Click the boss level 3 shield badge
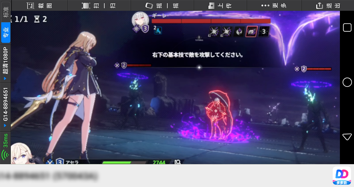 click(145, 29)
